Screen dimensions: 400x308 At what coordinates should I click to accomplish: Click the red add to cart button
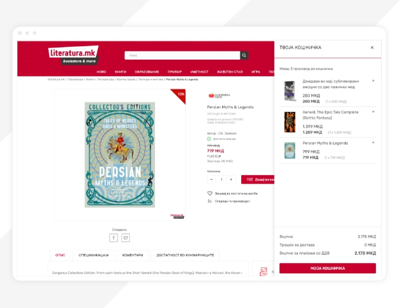258,179
